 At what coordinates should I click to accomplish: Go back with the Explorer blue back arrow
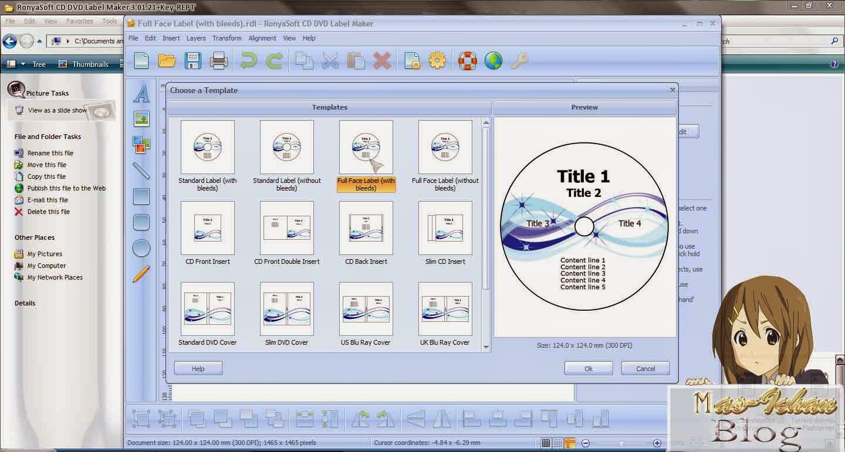[x=9, y=41]
